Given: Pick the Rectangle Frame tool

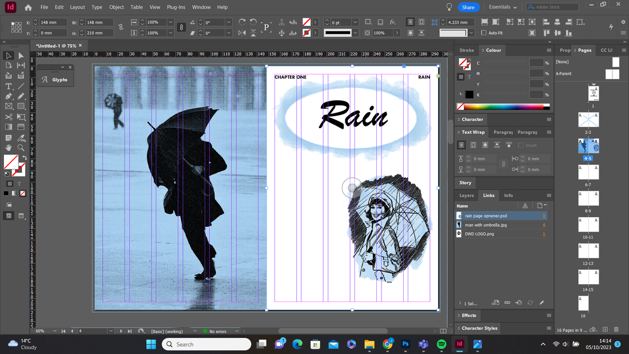Looking at the screenshot, I should coord(9,106).
